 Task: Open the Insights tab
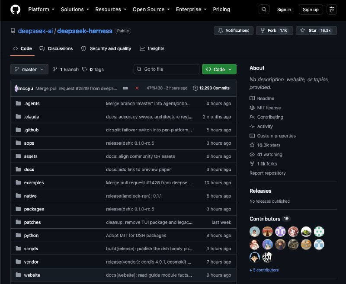click(x=152, y=48)
